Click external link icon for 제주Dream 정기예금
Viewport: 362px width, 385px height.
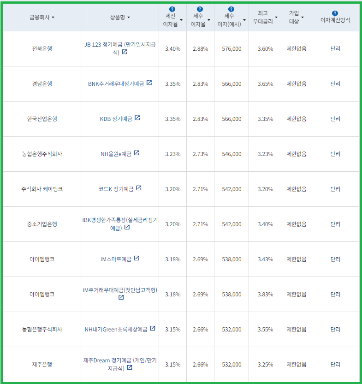[130, 367]
